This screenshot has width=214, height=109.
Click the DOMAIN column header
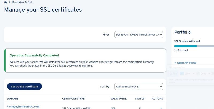tap(12, 99)
